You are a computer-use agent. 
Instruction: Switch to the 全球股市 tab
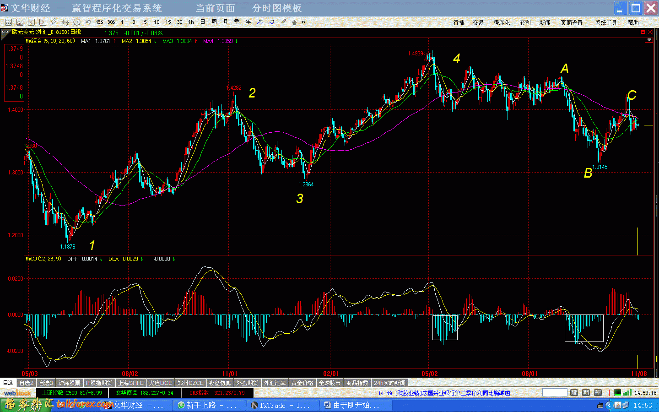point(330,383)
